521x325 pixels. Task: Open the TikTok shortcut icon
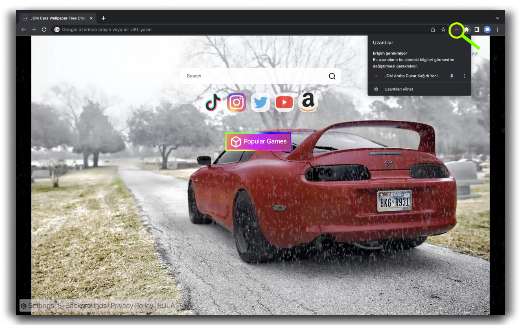tap(213, 102)
